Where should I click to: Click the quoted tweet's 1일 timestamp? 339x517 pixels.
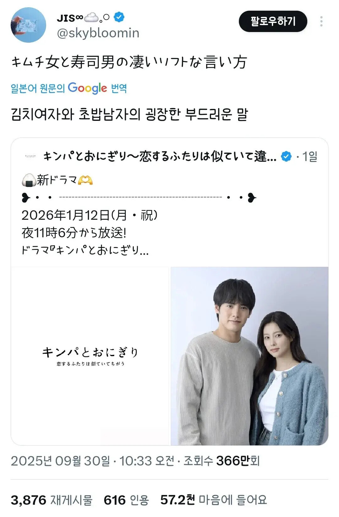[x=309, y=156]
